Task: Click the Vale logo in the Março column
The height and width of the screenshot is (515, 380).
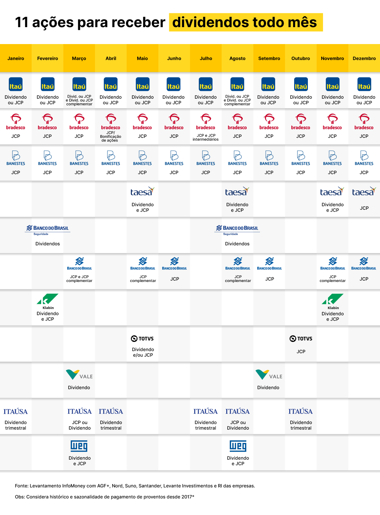Action: [x=79, y=375]
